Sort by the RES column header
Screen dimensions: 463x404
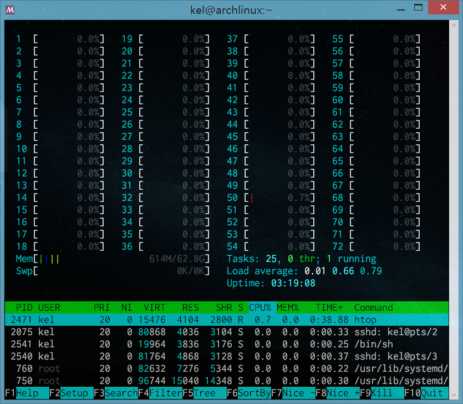(190, 307)
